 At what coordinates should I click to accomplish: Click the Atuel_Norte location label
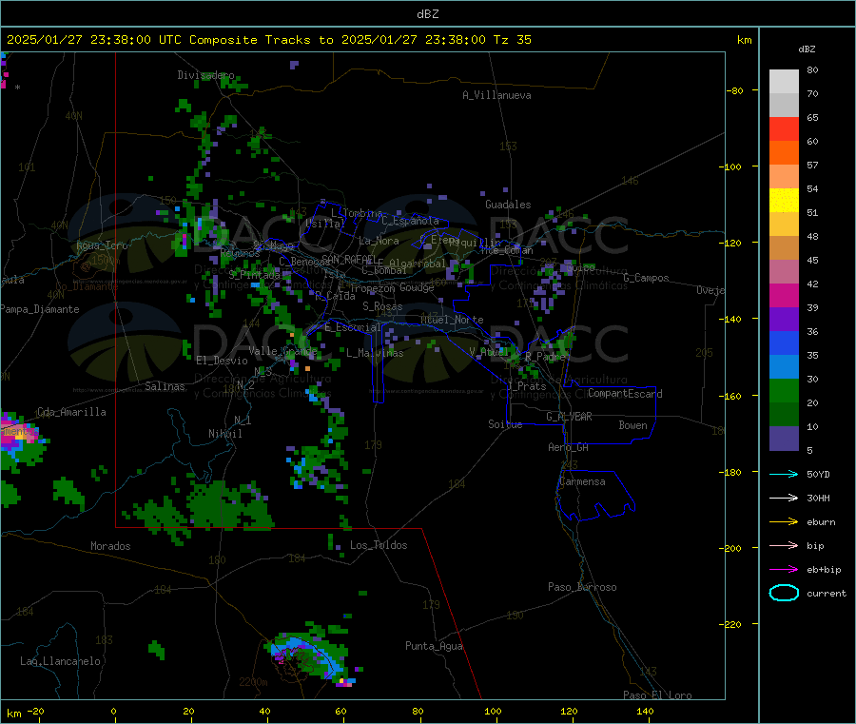pyautogui.click(x=452, y=320)
